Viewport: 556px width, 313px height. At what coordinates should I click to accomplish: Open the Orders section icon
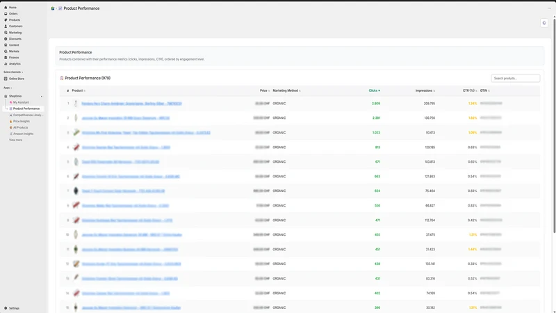(6, 13)
